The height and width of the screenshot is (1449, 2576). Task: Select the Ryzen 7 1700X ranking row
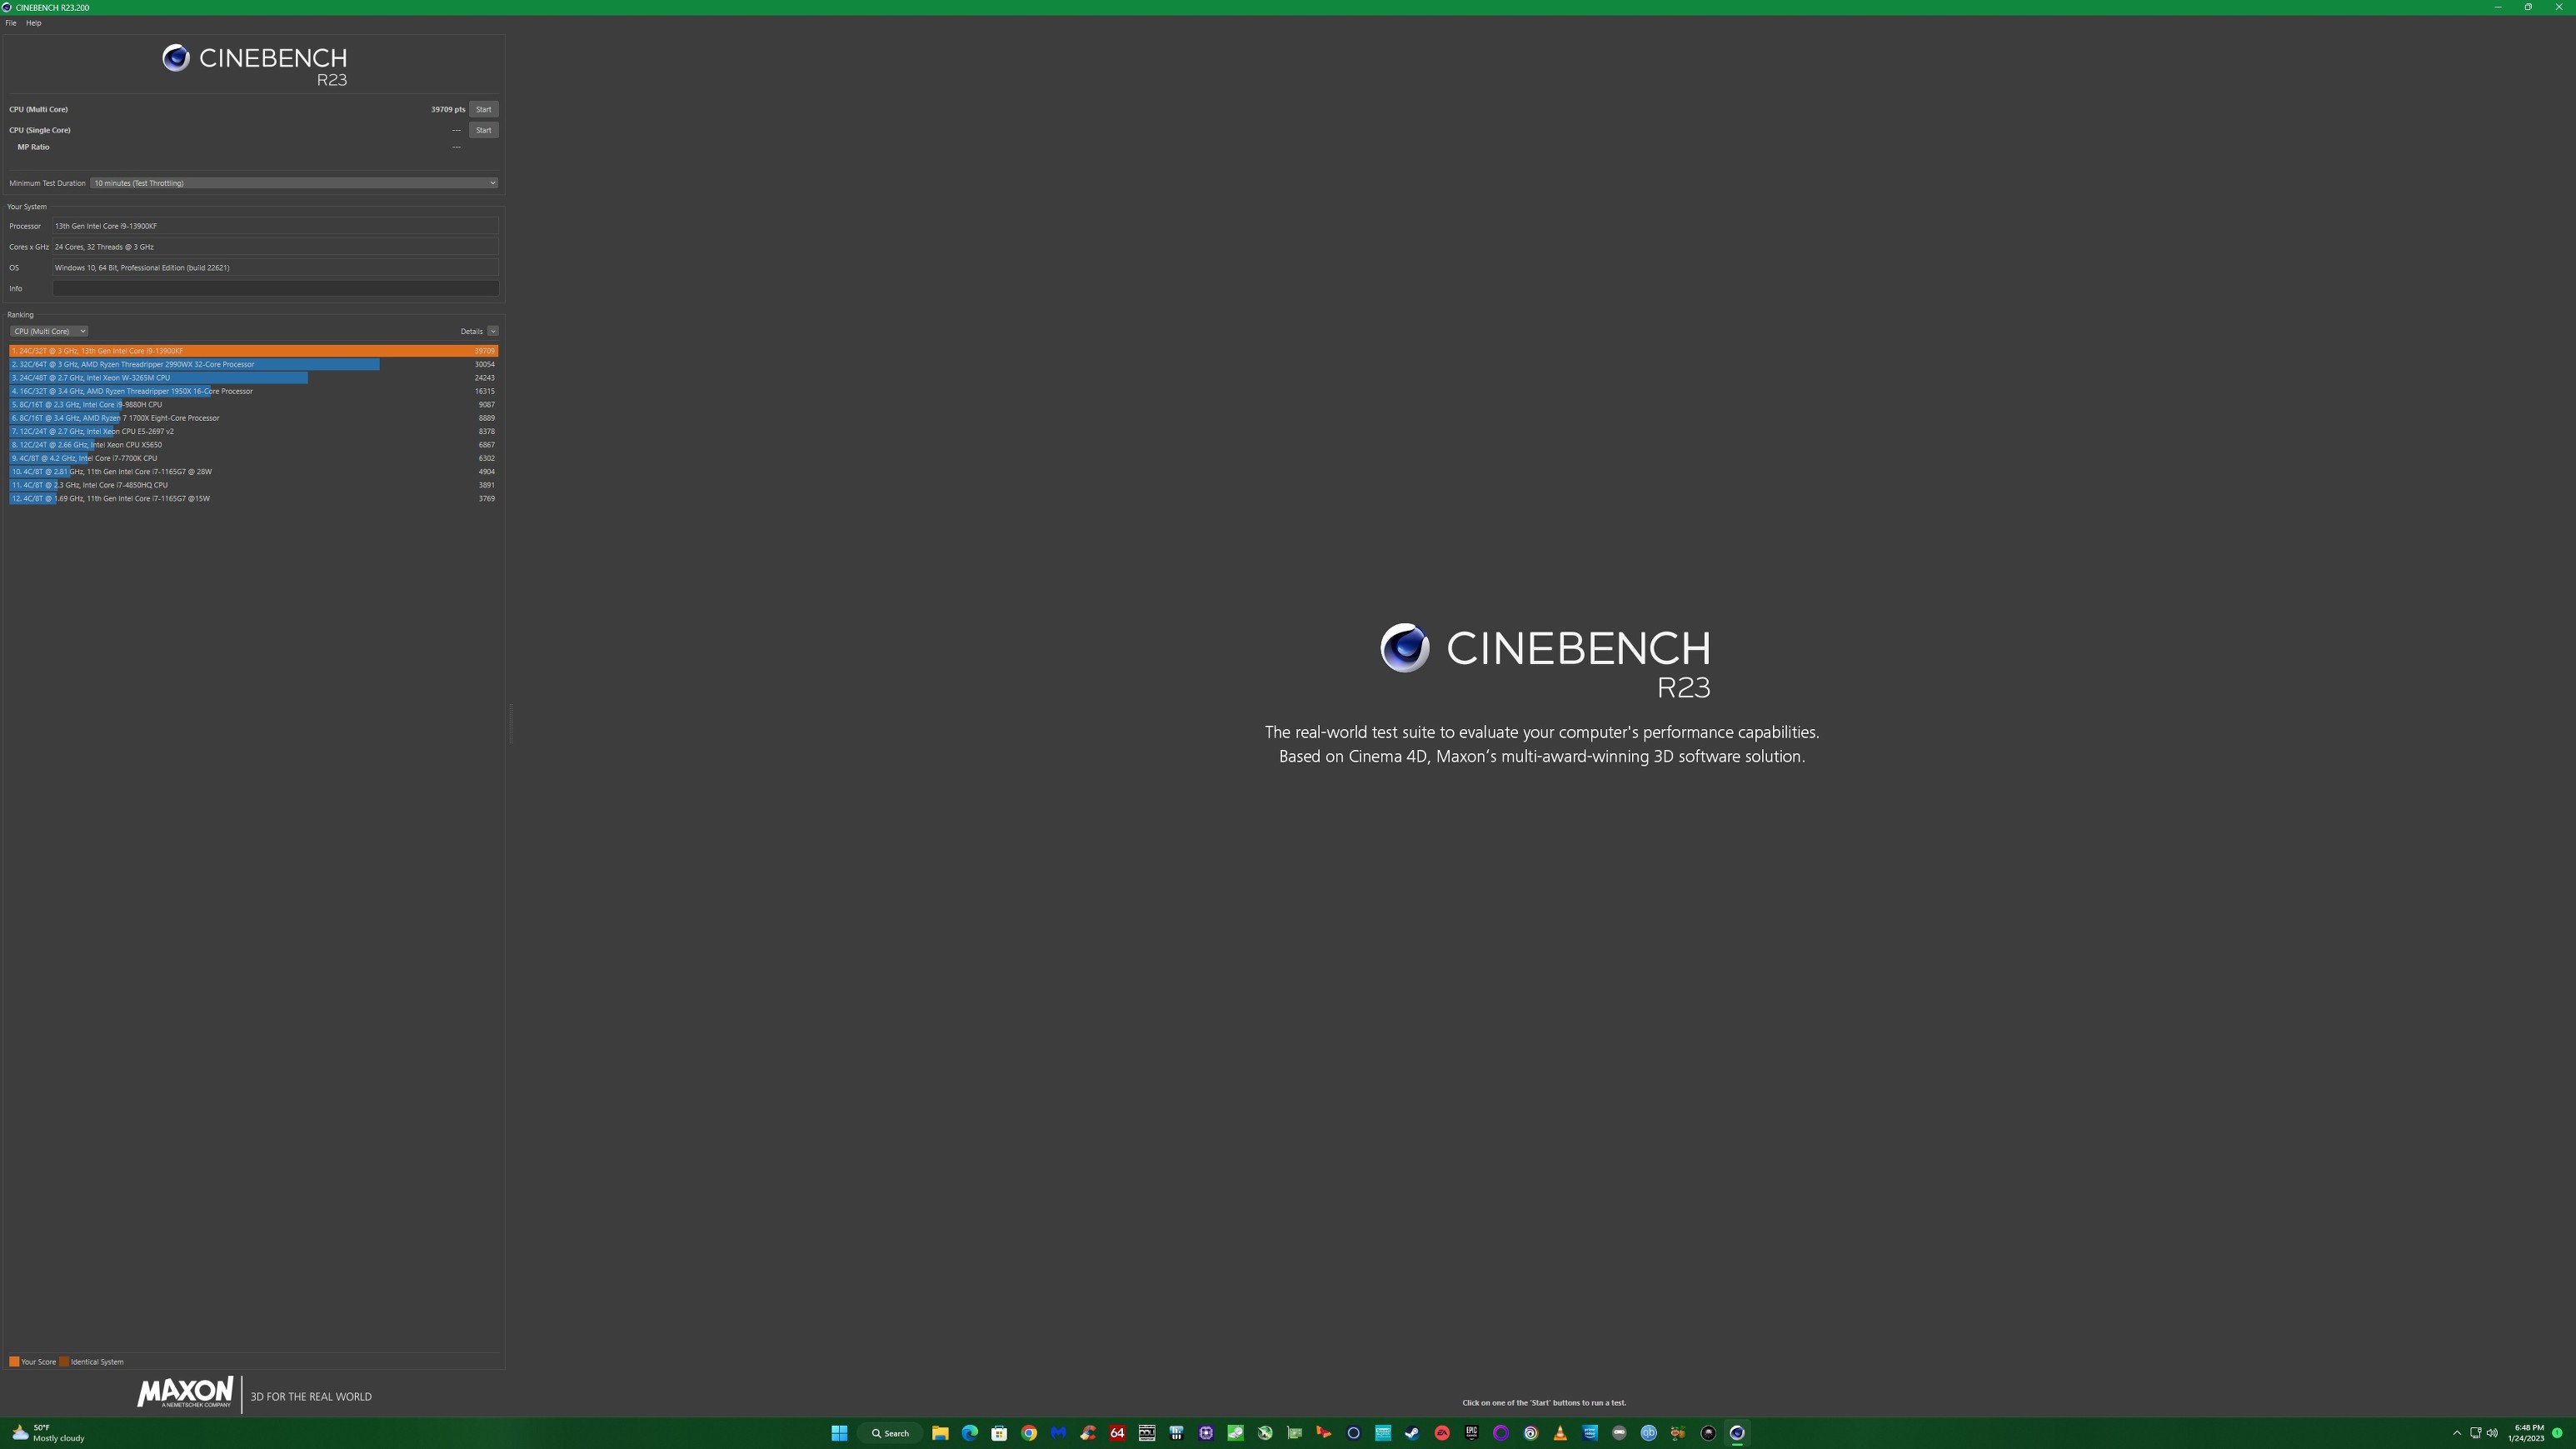[253, 418]
